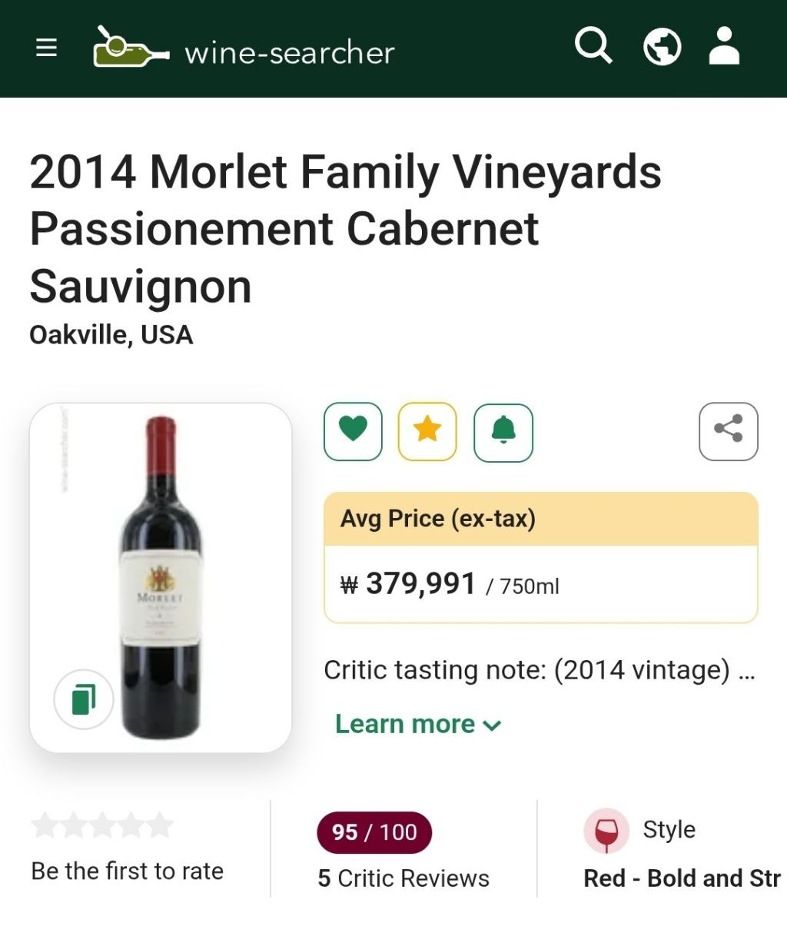Click the Learn more chevron arrow
Screen dimensions: 787x926
[493, 725]
